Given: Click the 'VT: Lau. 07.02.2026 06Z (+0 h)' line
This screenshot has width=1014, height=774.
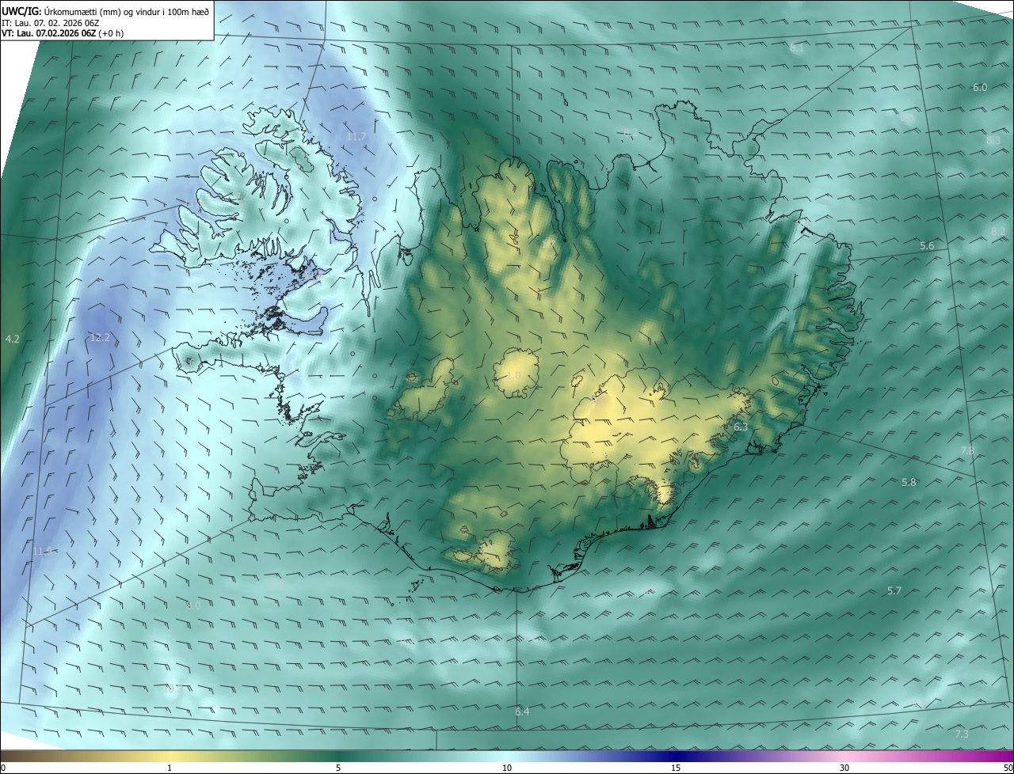Looking at the screenshot, I should point(63,33).
